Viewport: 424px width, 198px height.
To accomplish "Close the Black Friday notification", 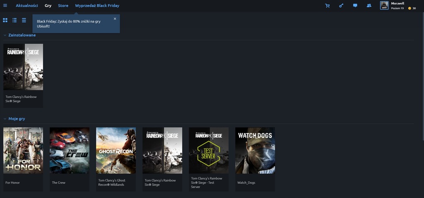I will point(115,19).
